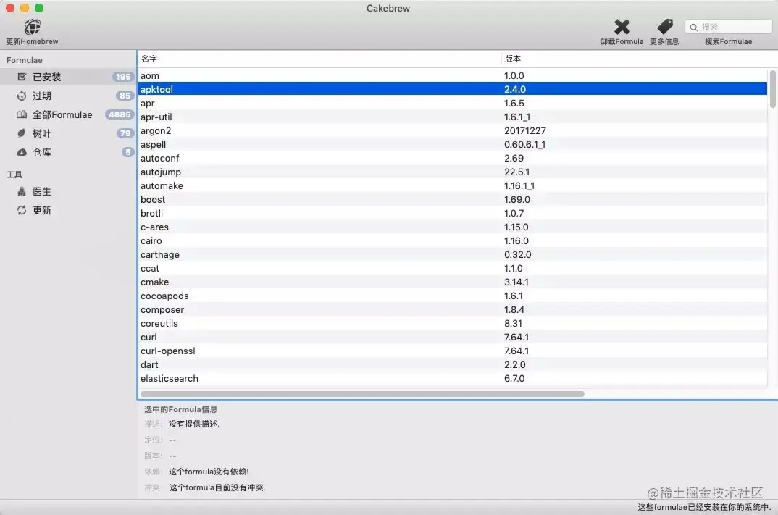Select the autoconf formula row

453,159
